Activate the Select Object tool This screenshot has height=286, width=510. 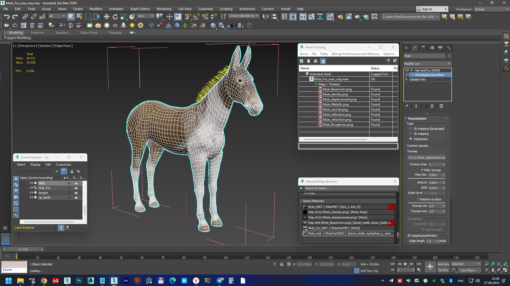[x=71, y=17]
